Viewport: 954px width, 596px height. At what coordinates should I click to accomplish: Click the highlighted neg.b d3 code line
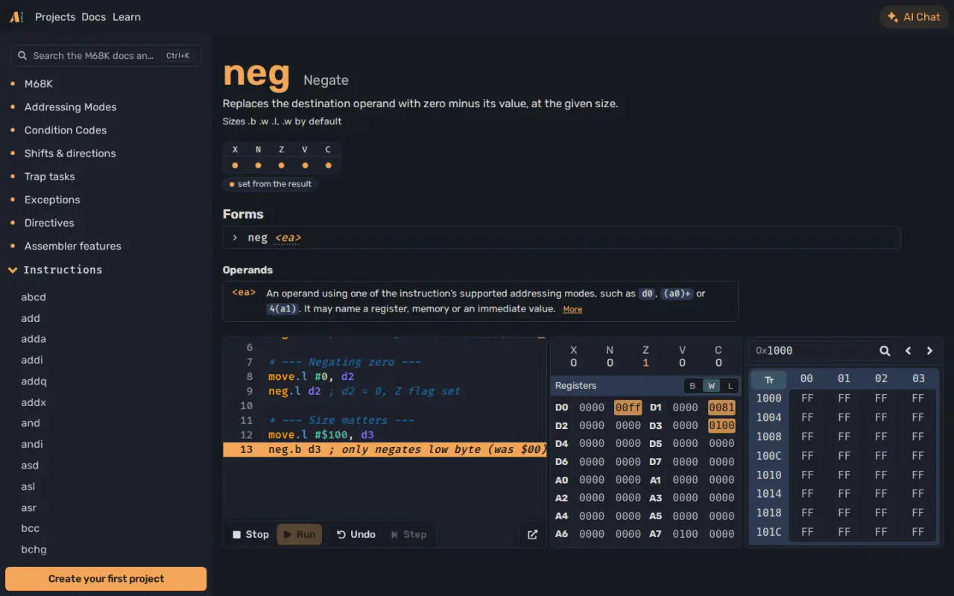pos(385,449)
